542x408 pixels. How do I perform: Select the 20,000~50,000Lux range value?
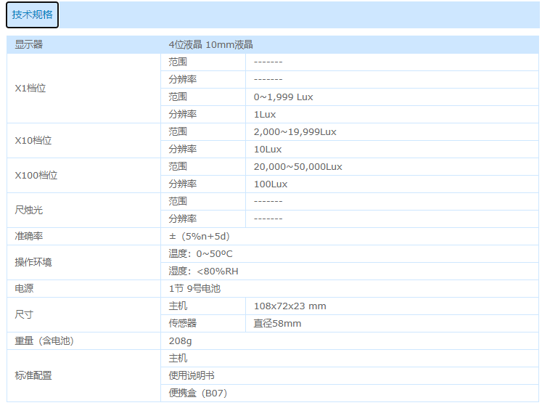[297, 166]
